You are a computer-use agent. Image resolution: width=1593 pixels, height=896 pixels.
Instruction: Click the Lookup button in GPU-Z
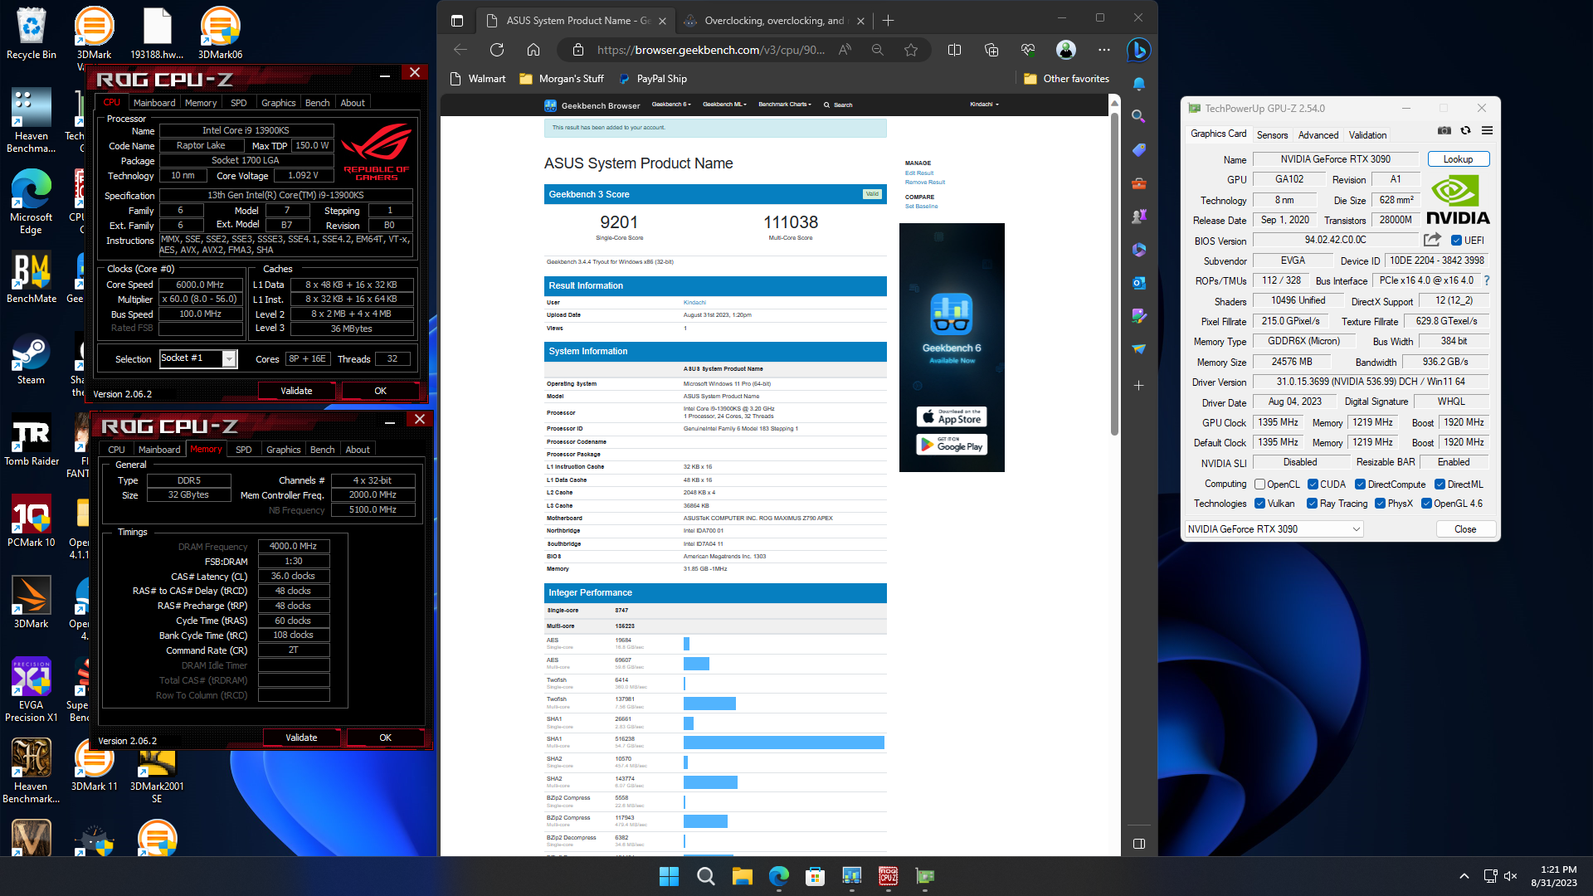[x=1458, y=159]
